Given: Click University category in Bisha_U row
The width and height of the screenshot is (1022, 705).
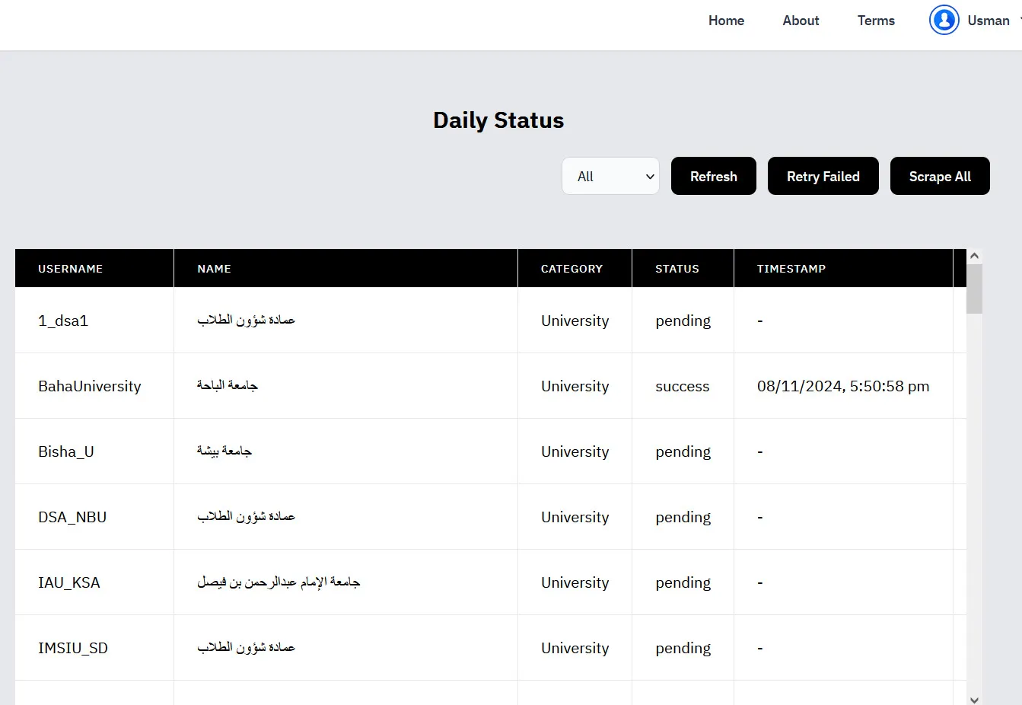Looking at the screenshot, I should pyautogui.click(x=575, y=451).
